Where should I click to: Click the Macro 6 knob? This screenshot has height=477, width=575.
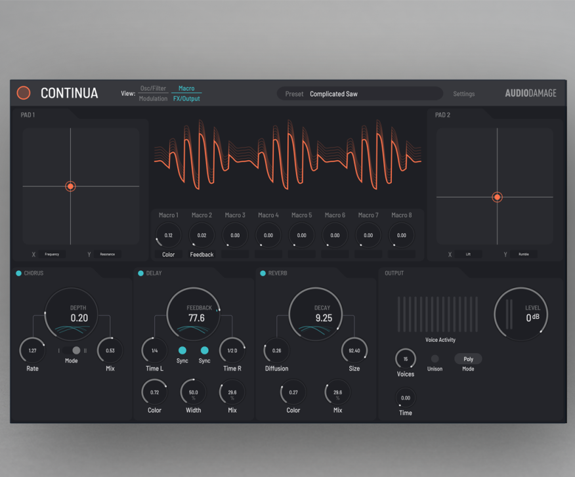335,236
